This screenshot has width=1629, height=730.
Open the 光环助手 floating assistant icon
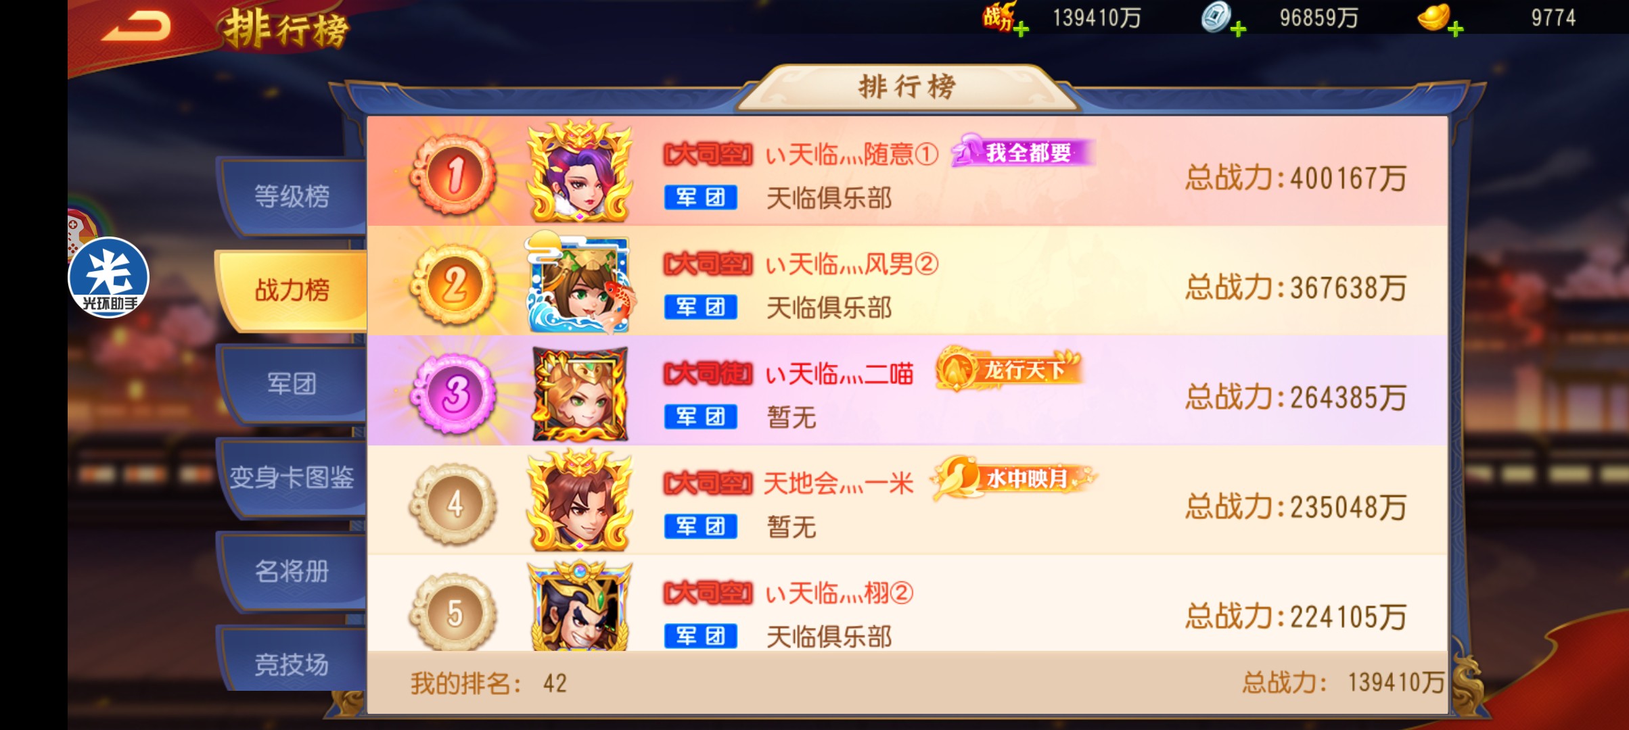point(108,277)
